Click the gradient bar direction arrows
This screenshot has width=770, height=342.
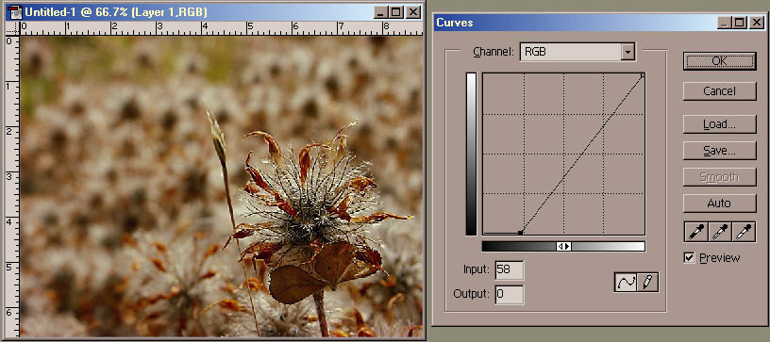pyautogui.click(x=563, y=247)
